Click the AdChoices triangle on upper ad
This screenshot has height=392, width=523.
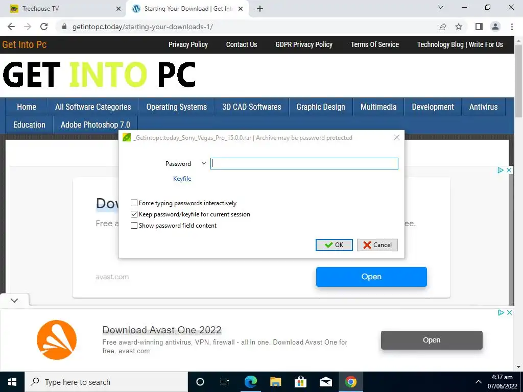(x=501, y=170)
